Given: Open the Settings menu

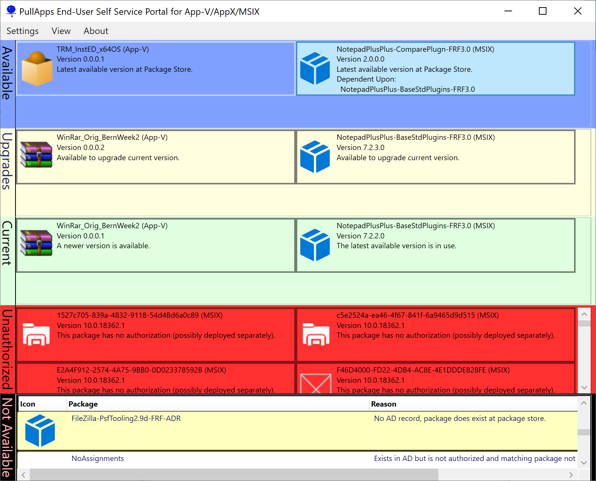Looking at the screenshot, I should coord(22,31).
